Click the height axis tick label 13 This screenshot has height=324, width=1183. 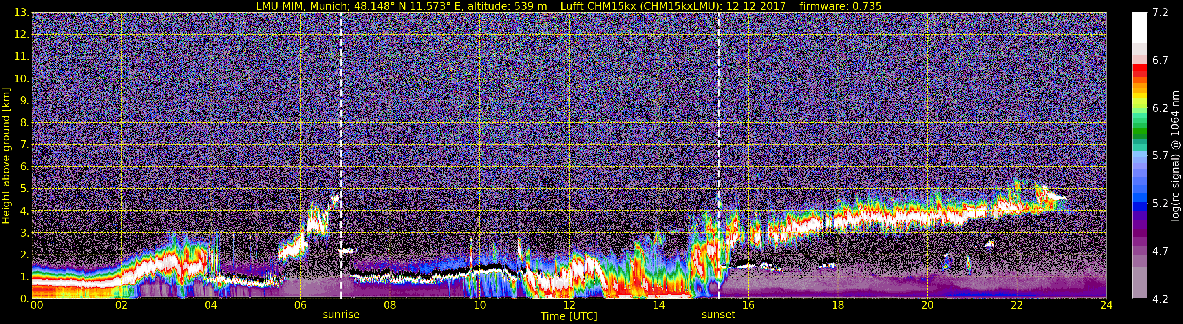tap(22, 13)
